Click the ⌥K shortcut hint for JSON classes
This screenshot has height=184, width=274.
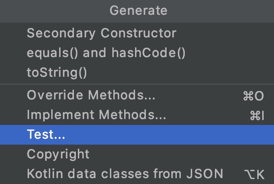pos(254,174)
